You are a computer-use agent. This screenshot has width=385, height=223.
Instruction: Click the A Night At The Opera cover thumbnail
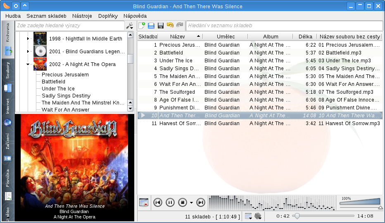(x=40, y=64)
